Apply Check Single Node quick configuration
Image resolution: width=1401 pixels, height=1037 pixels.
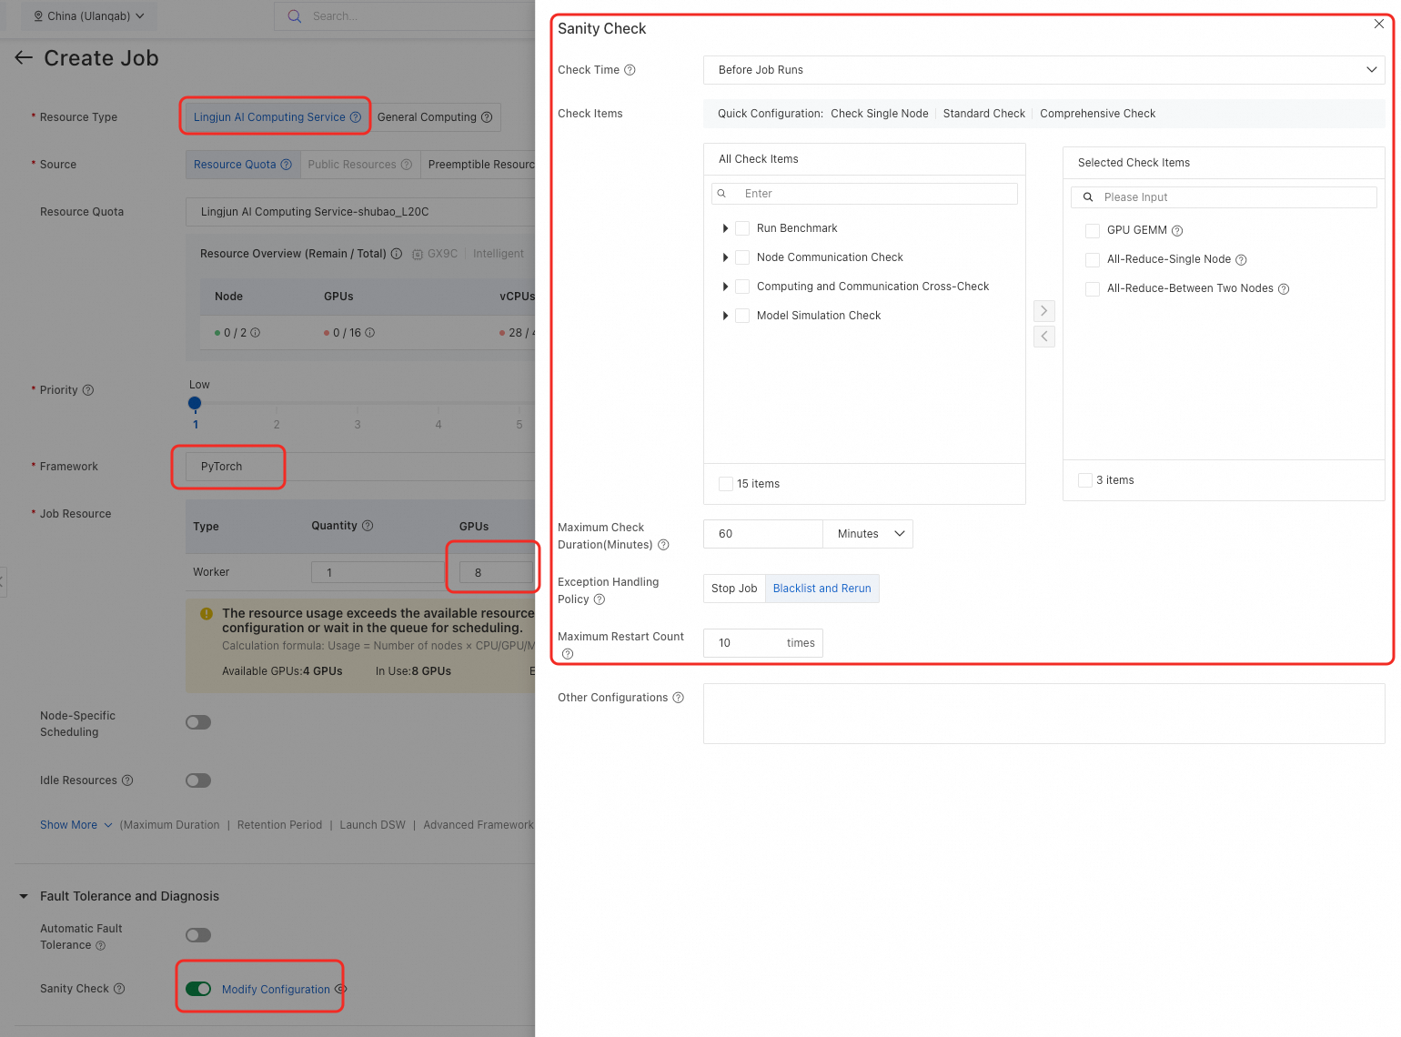click(880, 114)
